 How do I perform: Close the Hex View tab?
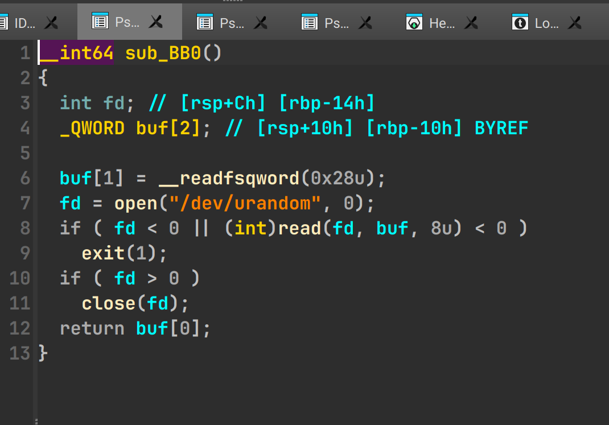click(471, 23)
